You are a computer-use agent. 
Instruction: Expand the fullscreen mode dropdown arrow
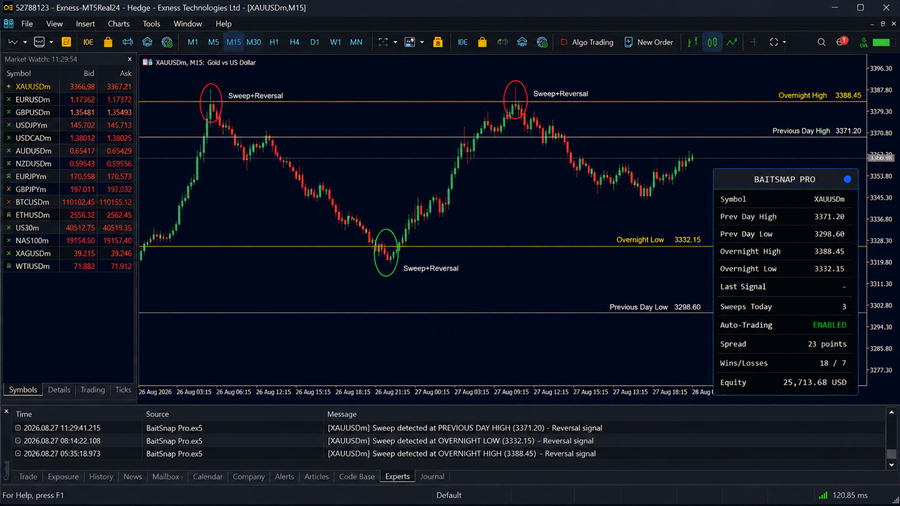[x=784, y=42]
